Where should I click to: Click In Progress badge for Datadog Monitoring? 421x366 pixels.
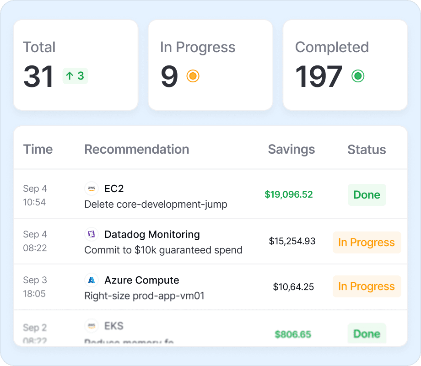tap(367, 242)
